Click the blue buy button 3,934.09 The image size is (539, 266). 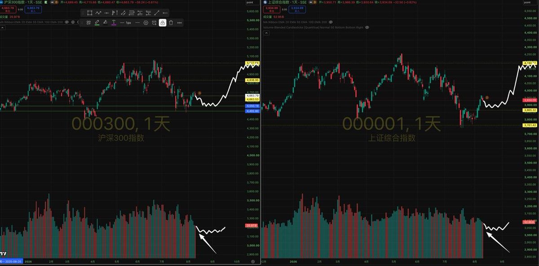(x=297, y=9)
